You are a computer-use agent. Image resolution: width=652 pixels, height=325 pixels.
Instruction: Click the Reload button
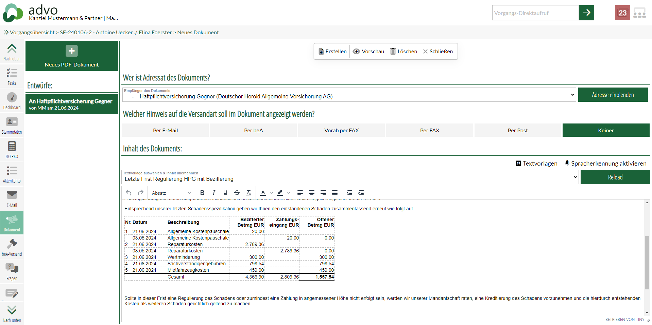tap(615, 177)
